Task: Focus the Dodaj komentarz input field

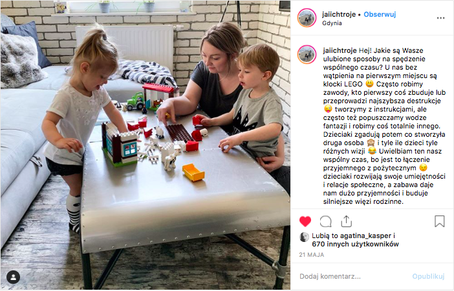Action: tap(353, 277)
